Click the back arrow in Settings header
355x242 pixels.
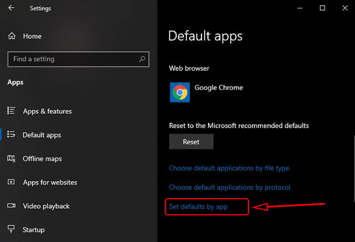[12, 8]
